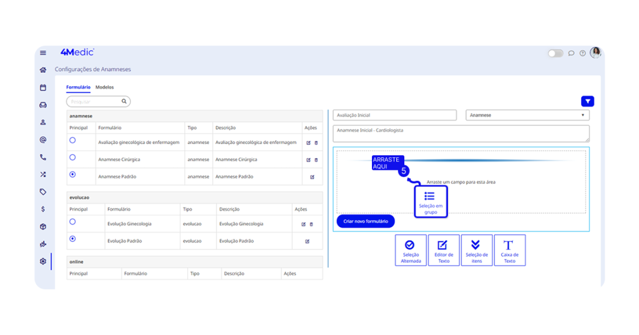Viewport: 639px width, 335px height.
Task: Open the hamburger menu in the sidebar
Action: coord(43,53)
